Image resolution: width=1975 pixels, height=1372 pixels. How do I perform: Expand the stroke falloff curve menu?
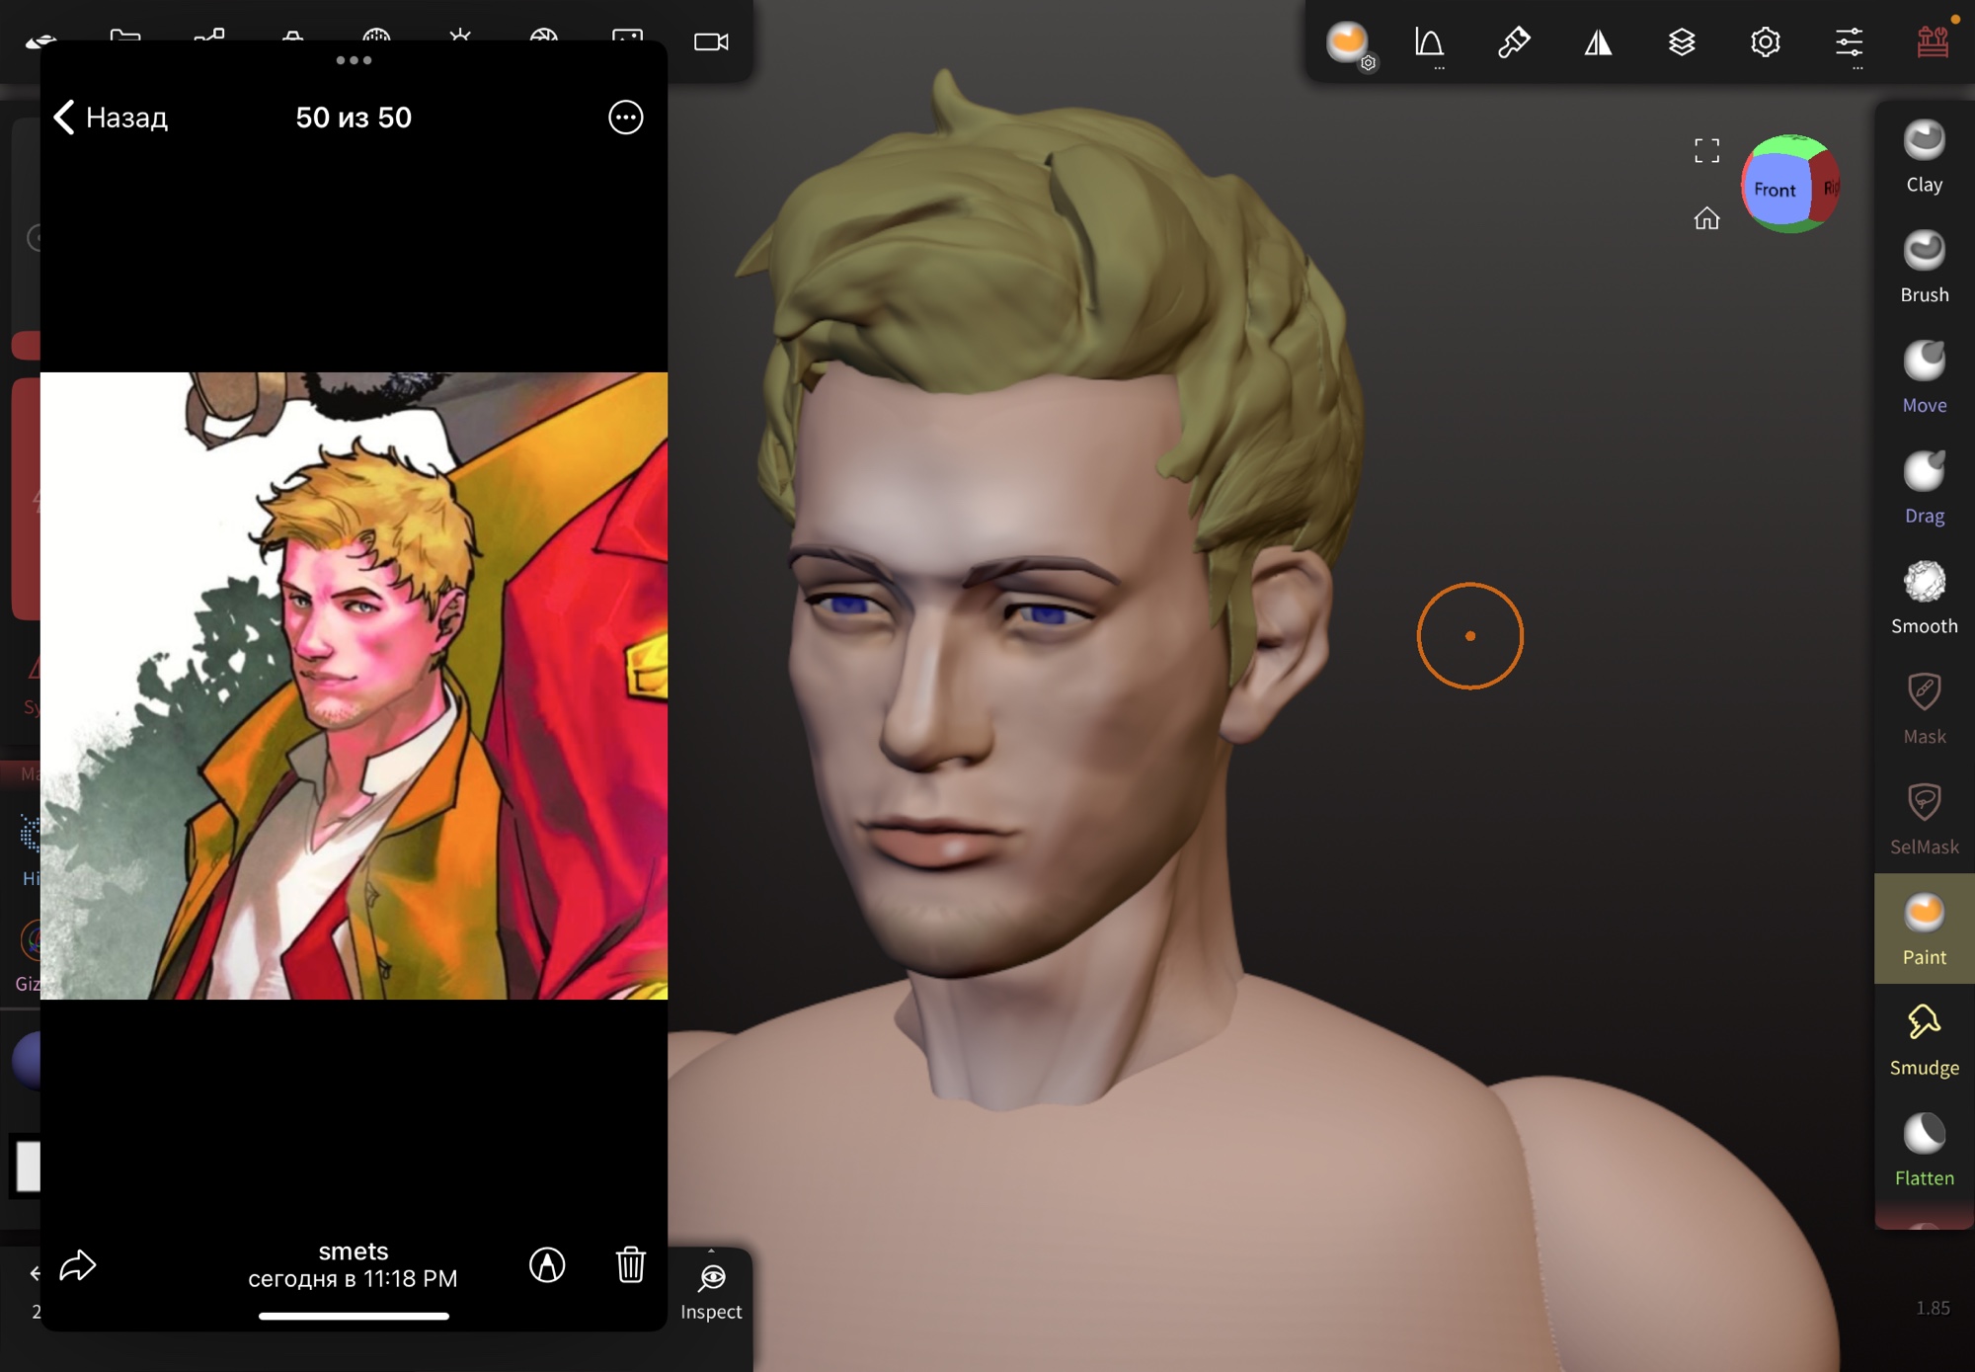[x=1430, y=43]
